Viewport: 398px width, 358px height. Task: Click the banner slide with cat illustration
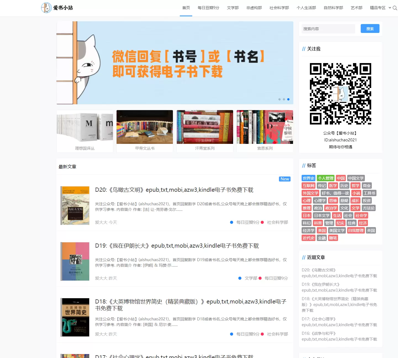(175, 63)
